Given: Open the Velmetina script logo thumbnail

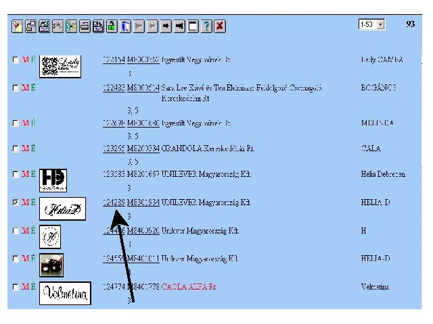Looking at the screenshot, I should pyautogui.click(x=65, y=294).
